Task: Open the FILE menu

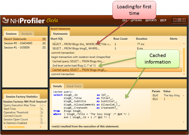Action: pyautogui.click(x=125, y=20)
